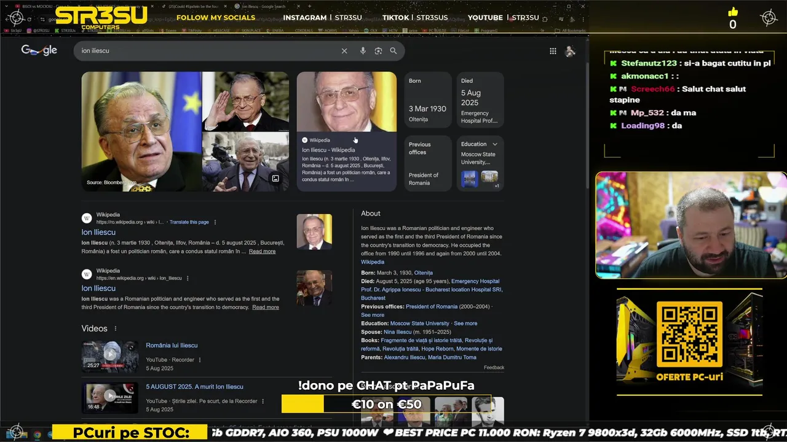Open 5 AUGUST 2025. A murit Ion Iliescu title

[x=194, y=387]
